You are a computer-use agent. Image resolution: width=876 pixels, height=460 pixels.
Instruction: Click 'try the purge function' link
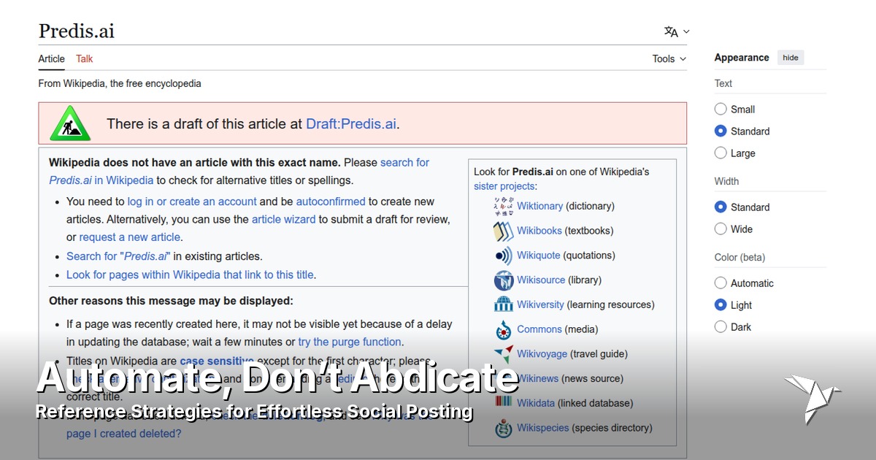(350, 342)
